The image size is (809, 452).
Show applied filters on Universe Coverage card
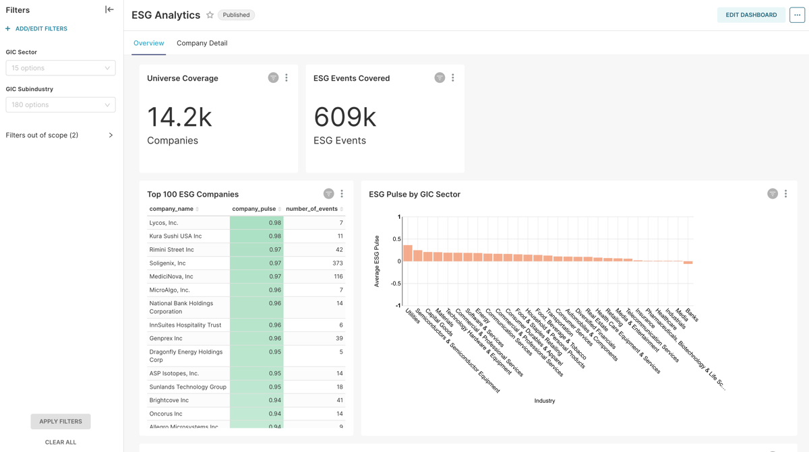coord(273,78)
